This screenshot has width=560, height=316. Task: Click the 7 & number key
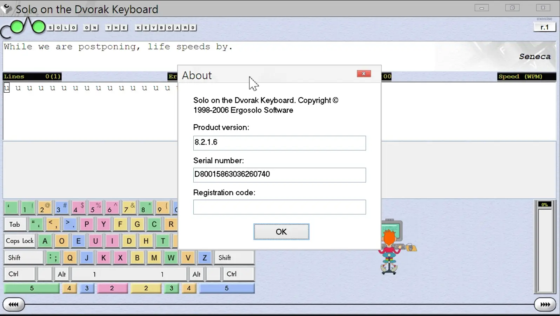[129, 208]
